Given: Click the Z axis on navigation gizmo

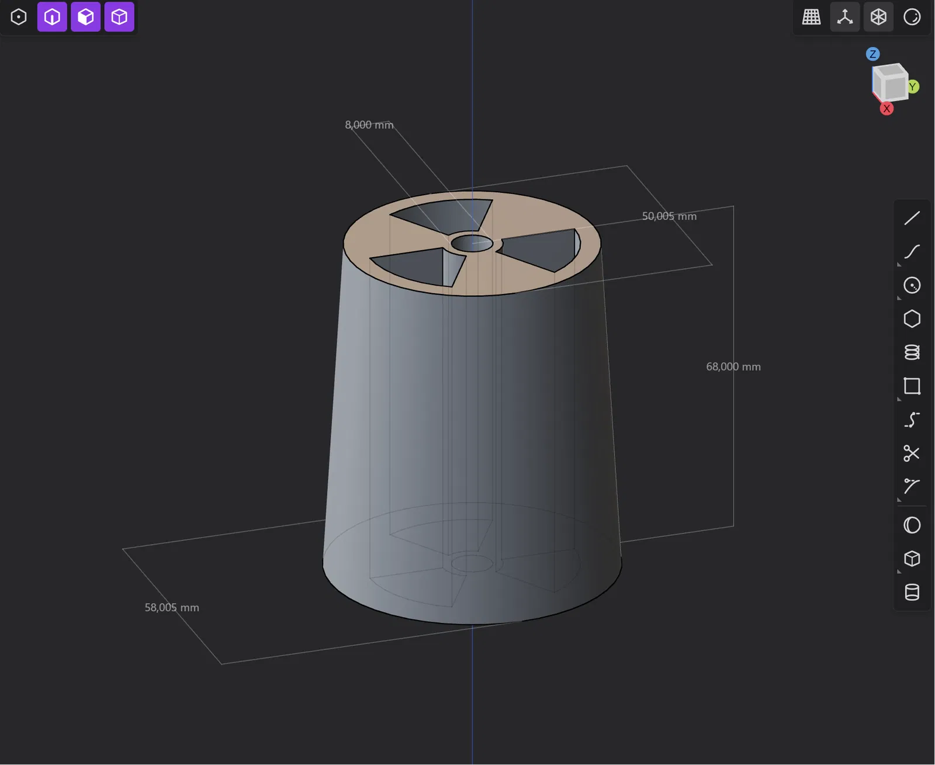Looking at the screenshot, I should (x=872, y=54).
